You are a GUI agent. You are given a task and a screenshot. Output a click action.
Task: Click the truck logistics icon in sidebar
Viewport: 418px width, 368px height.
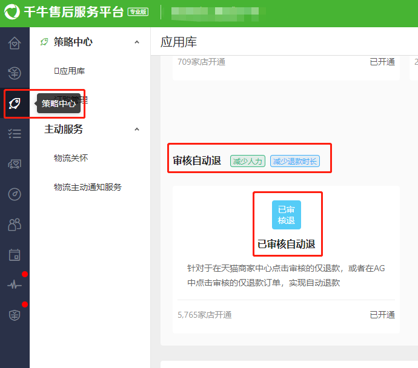coord(15,164)
